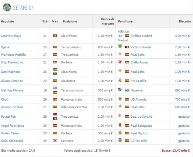Click the CD Tenerife club crest icon
The image size is (193, 157).
[120, 140]
